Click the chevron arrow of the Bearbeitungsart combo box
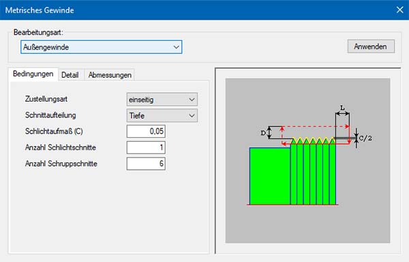Image resolution: width=409 pixels, height=262 pixels. coord(177,47)
